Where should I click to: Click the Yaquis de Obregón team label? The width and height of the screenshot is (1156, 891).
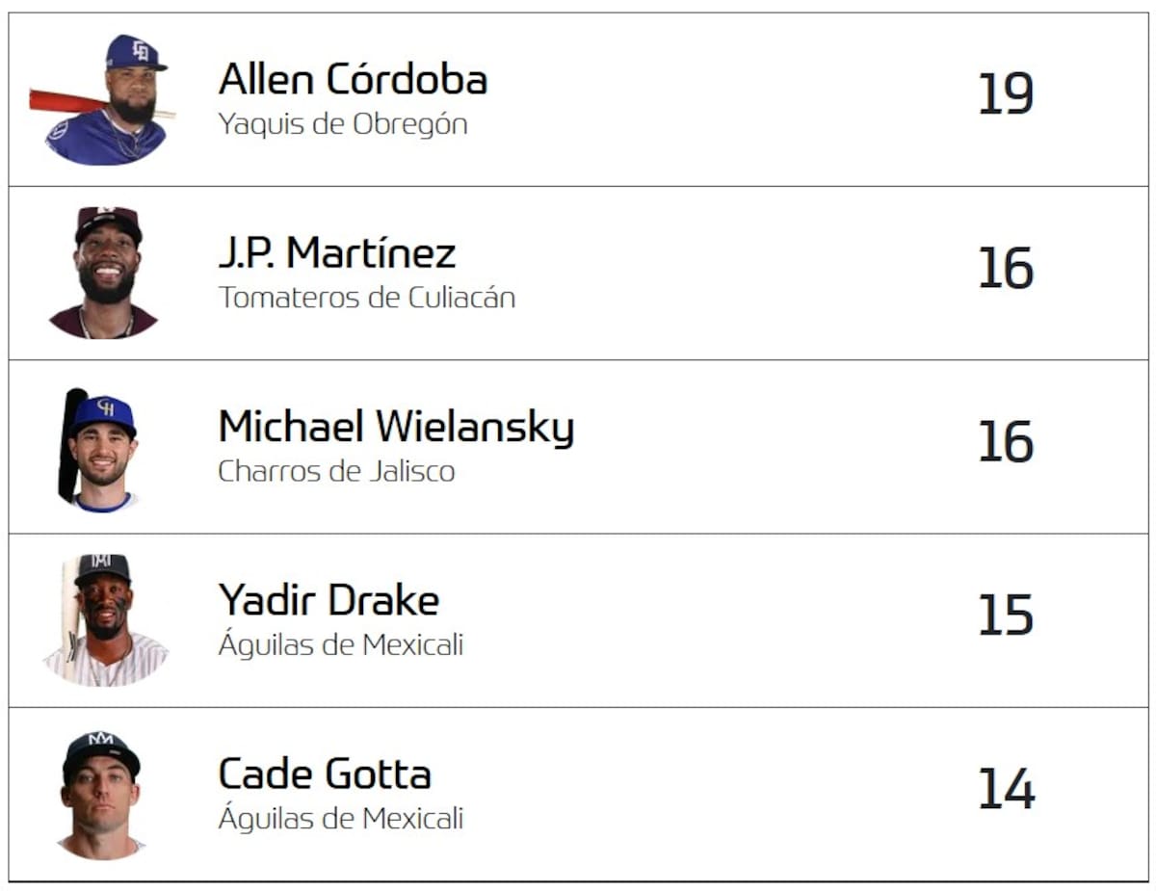point(343,124)
